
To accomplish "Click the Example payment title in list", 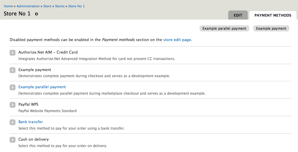I will [x=35, y=70].
